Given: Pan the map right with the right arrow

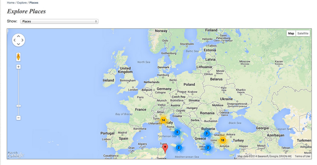Looking at the screenshot, I should click(22, 40).
